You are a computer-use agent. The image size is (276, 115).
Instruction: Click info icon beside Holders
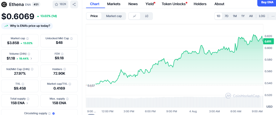pos(65,69)
